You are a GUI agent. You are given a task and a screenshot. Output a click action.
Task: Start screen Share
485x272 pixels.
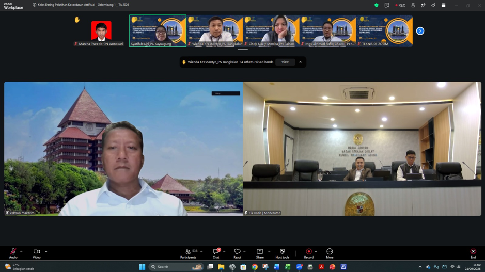(260, 253)
